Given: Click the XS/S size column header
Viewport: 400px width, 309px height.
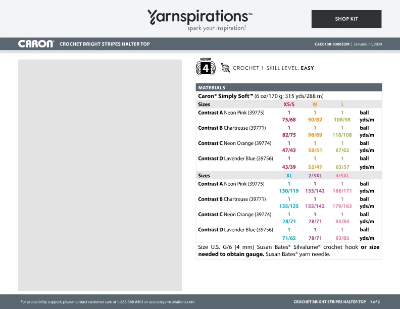Looking at the screenshot, I should (x=289, y=105).
